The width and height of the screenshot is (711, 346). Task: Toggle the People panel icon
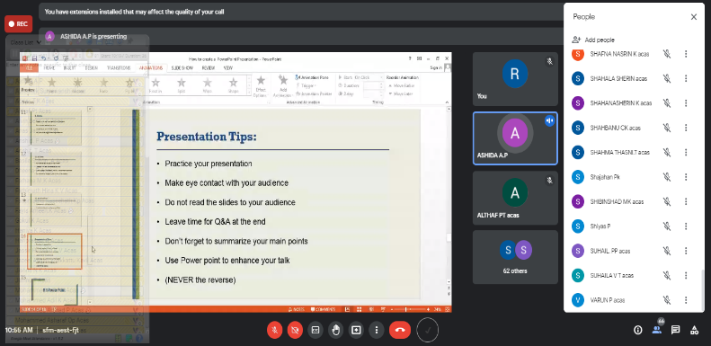click(x=657, y=330)
